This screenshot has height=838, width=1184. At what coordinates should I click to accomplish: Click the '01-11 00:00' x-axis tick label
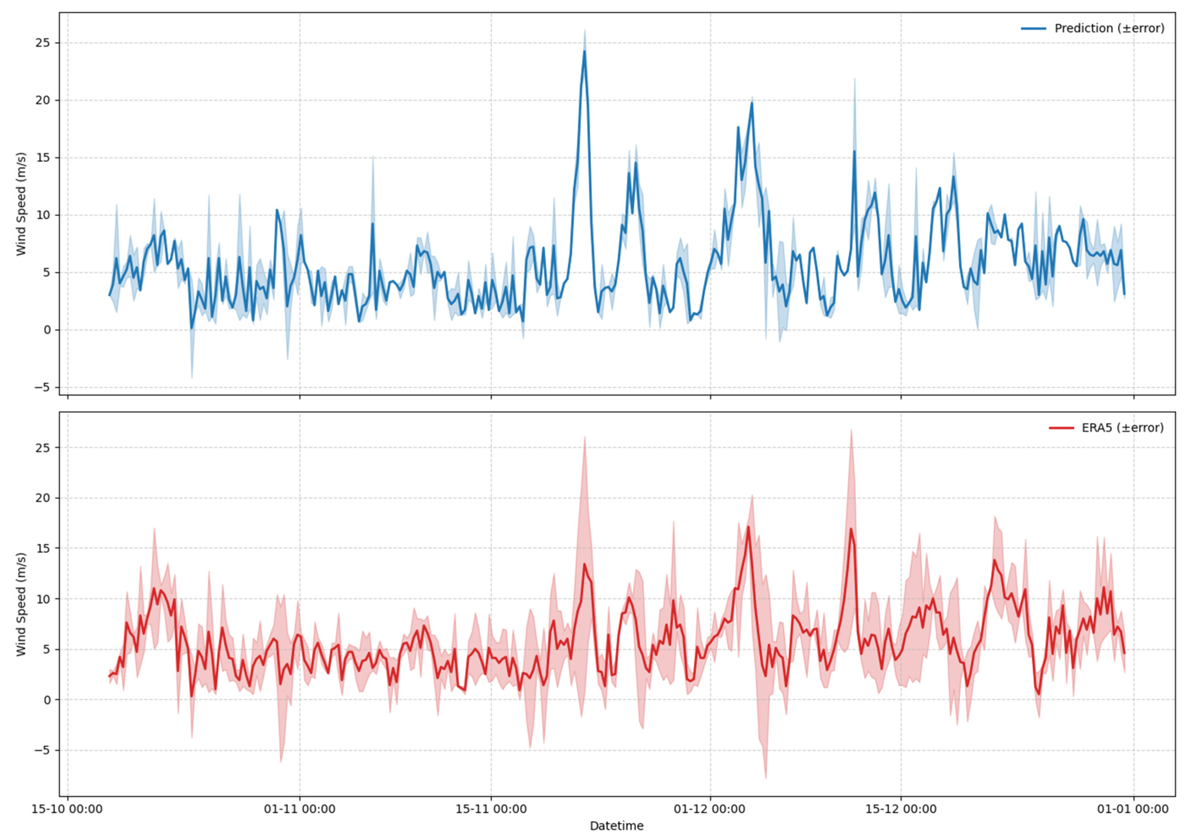[x=300, y=809]
